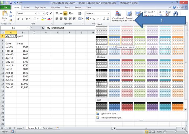The image size is (189, 134).
Task: Open Conditional Formatting dropdown
Action: click(x=118, y=16)
